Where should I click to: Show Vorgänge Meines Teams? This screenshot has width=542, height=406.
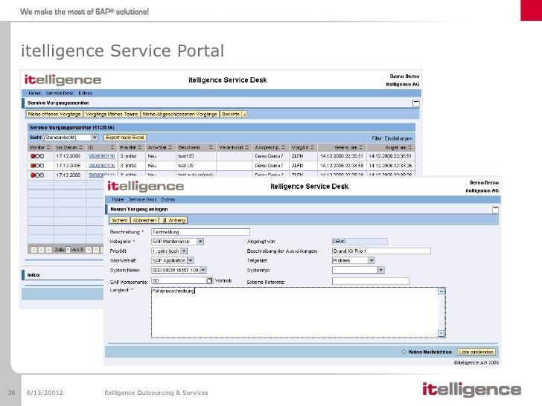point(112,114)
